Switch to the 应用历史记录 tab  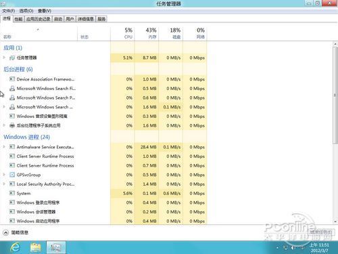[39, 19]
